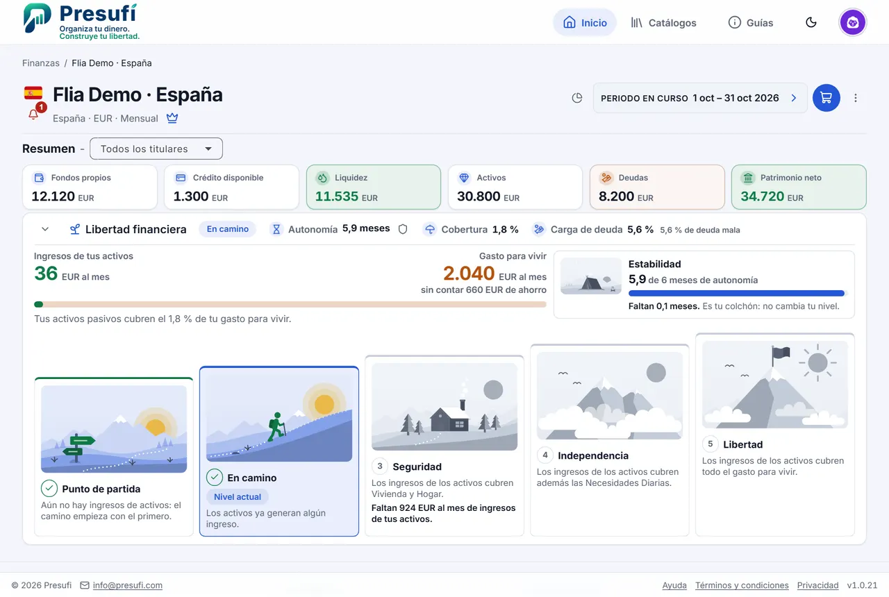Select the Liquidez summary card
The height and width of the screenshot is (597, 889).
point(374,187)
